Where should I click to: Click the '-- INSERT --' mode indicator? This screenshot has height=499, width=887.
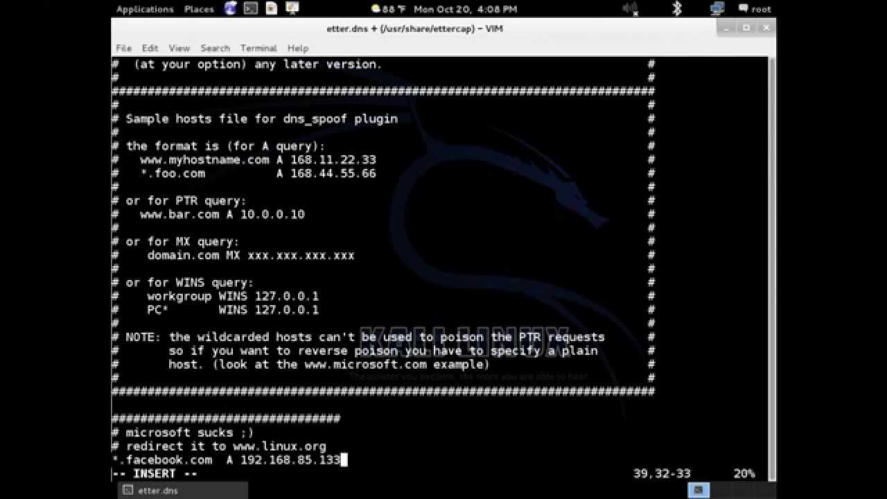point(155,473)
